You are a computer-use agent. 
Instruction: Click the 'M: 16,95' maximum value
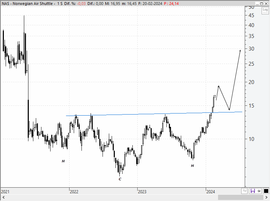[x=113, y=4]
